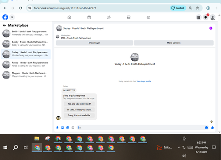Click Saday's avatar beside the message

[58, 118]
